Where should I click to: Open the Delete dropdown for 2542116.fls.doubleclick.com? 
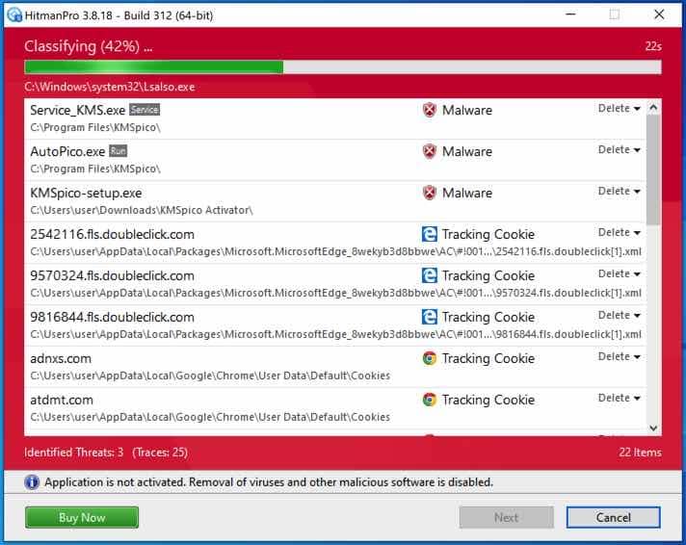620,232
